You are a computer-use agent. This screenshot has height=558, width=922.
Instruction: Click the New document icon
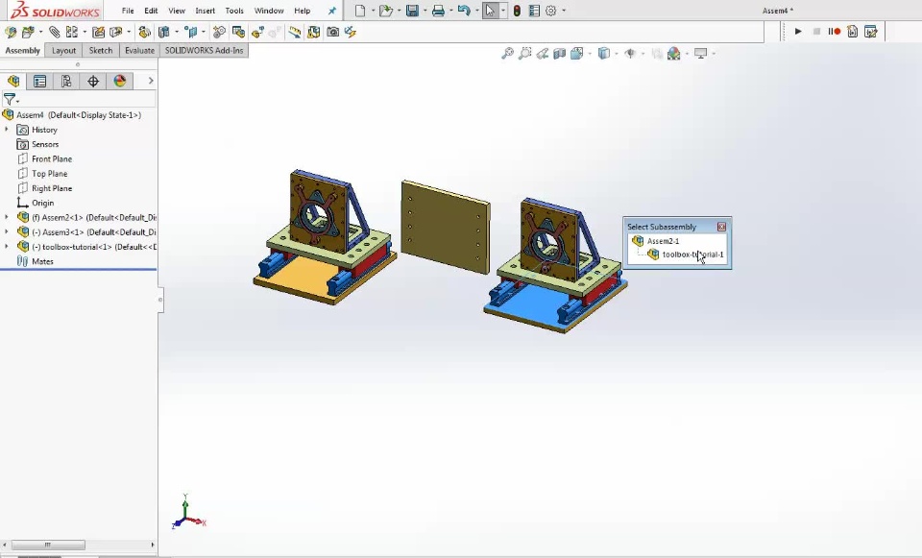(360, 11)
